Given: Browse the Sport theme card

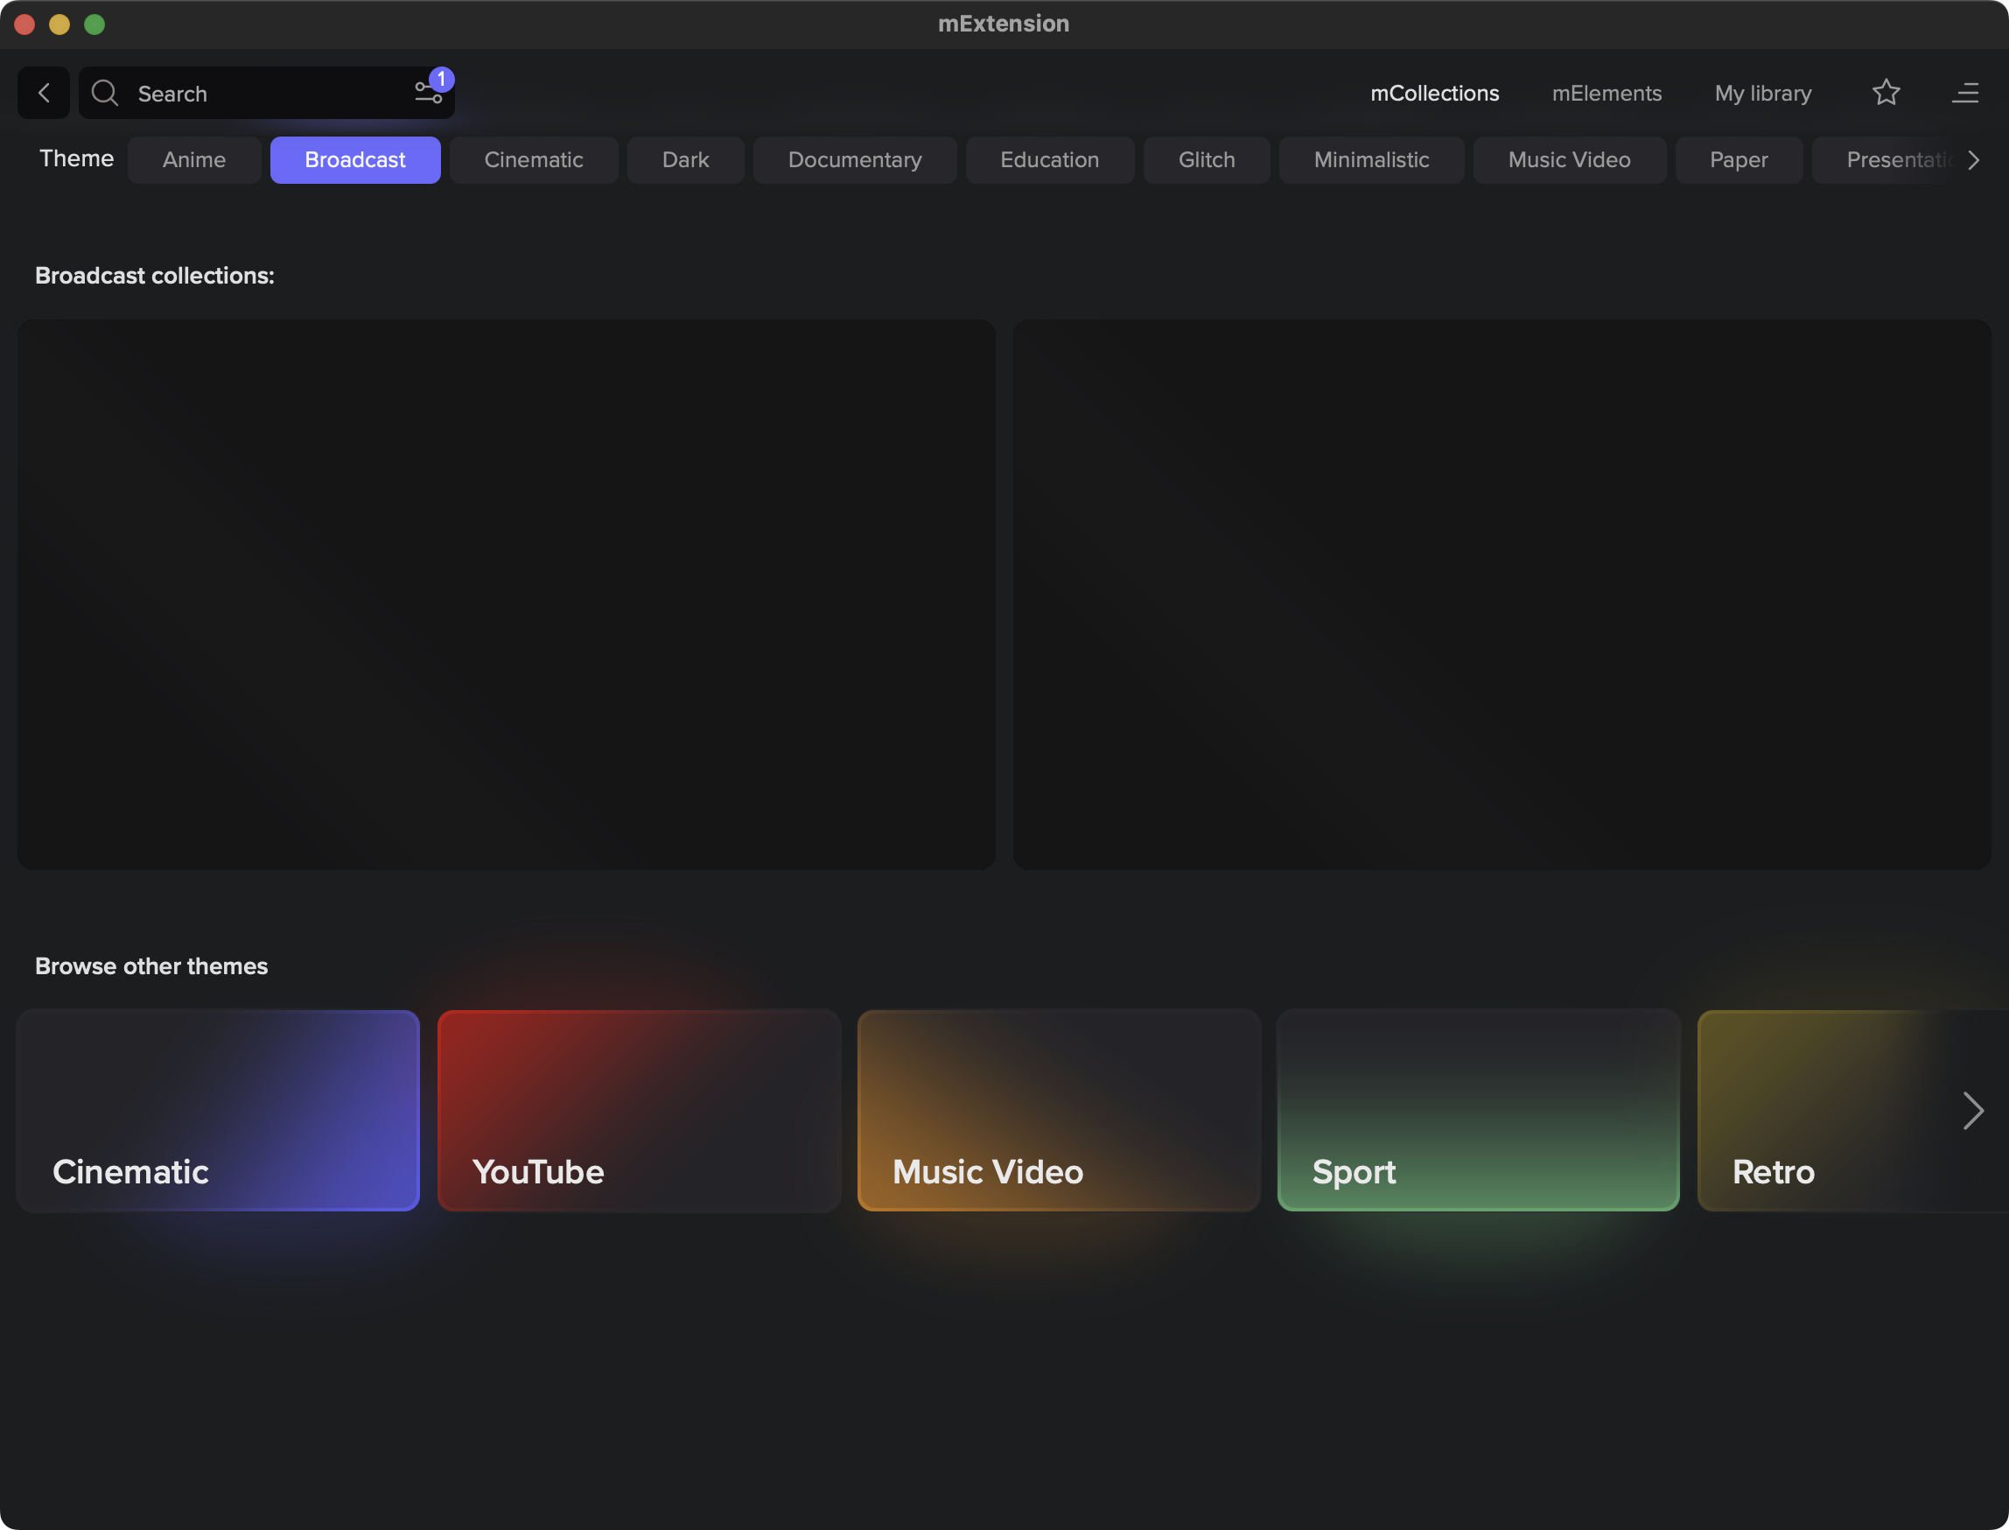Looking at the screenshot, I should coord(1477,1110).
